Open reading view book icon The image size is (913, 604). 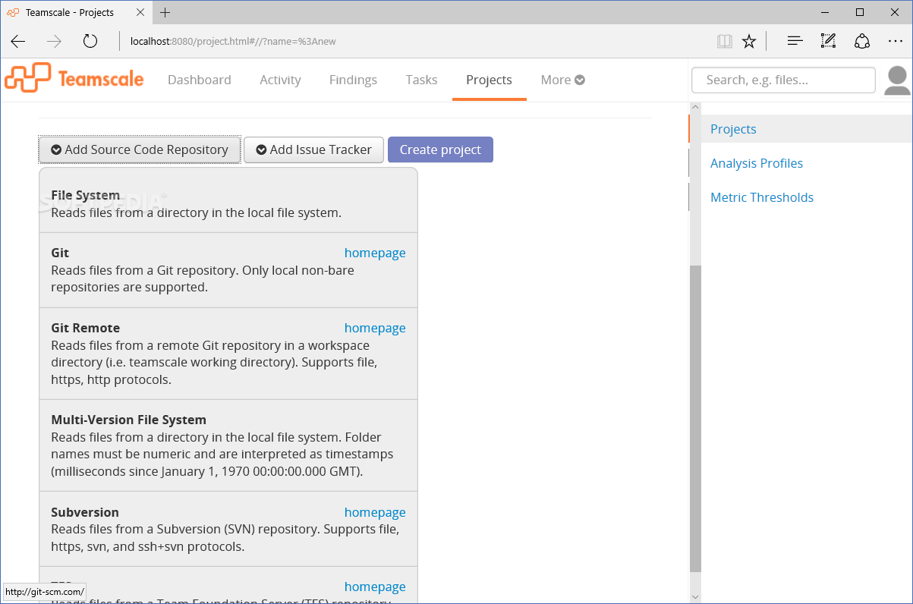(x=725, y=42)
